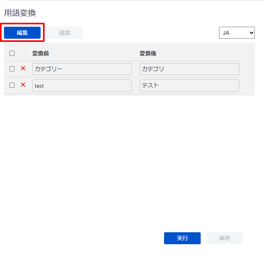
Task: Run conversion with the 実行 button
Action: [182, 238]
